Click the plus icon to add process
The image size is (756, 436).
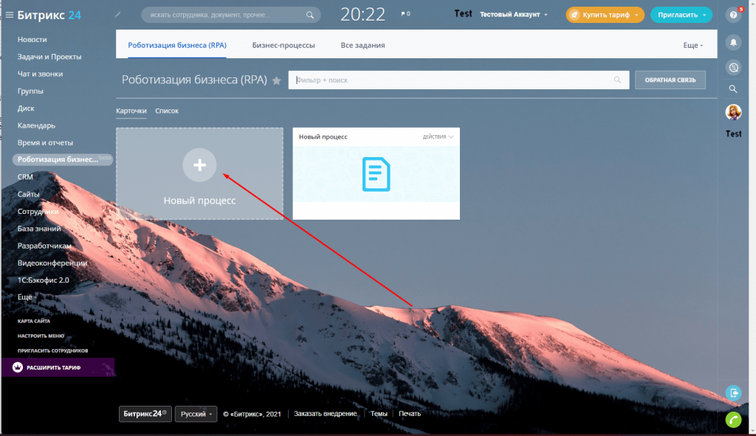[x=199, y=165]
